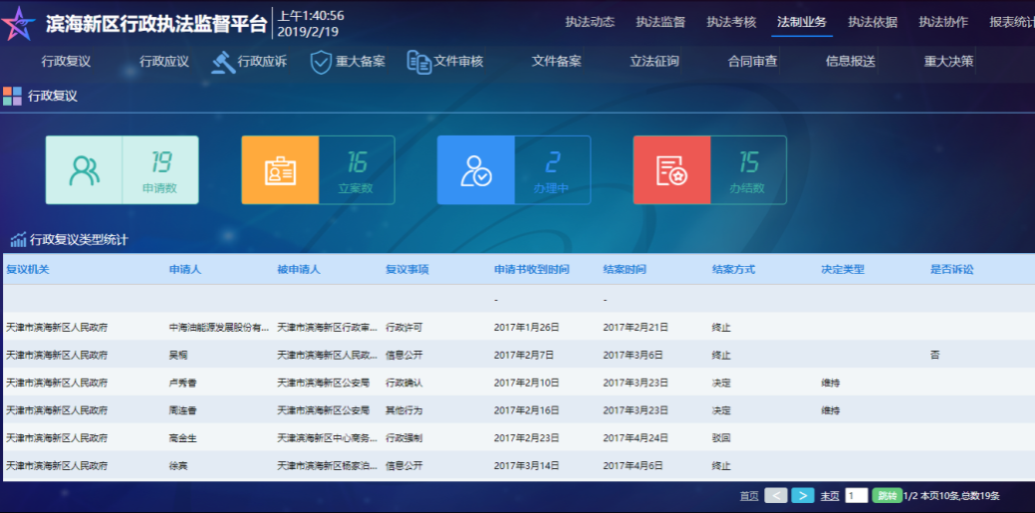
Task: Open the 执法考核 menu
Action: [x=731, y=22]
